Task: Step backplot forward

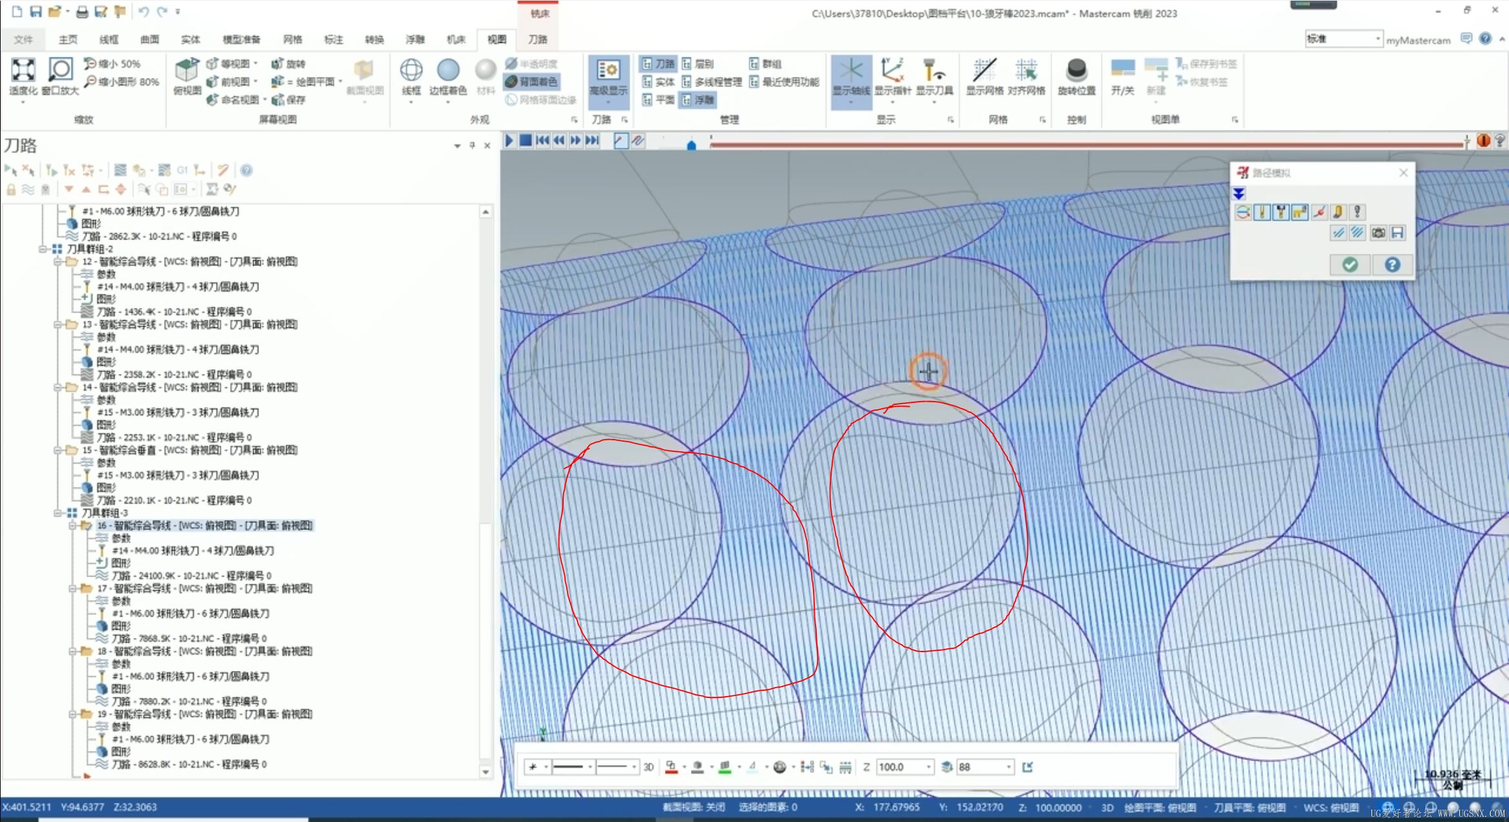Action: point(575,140)
